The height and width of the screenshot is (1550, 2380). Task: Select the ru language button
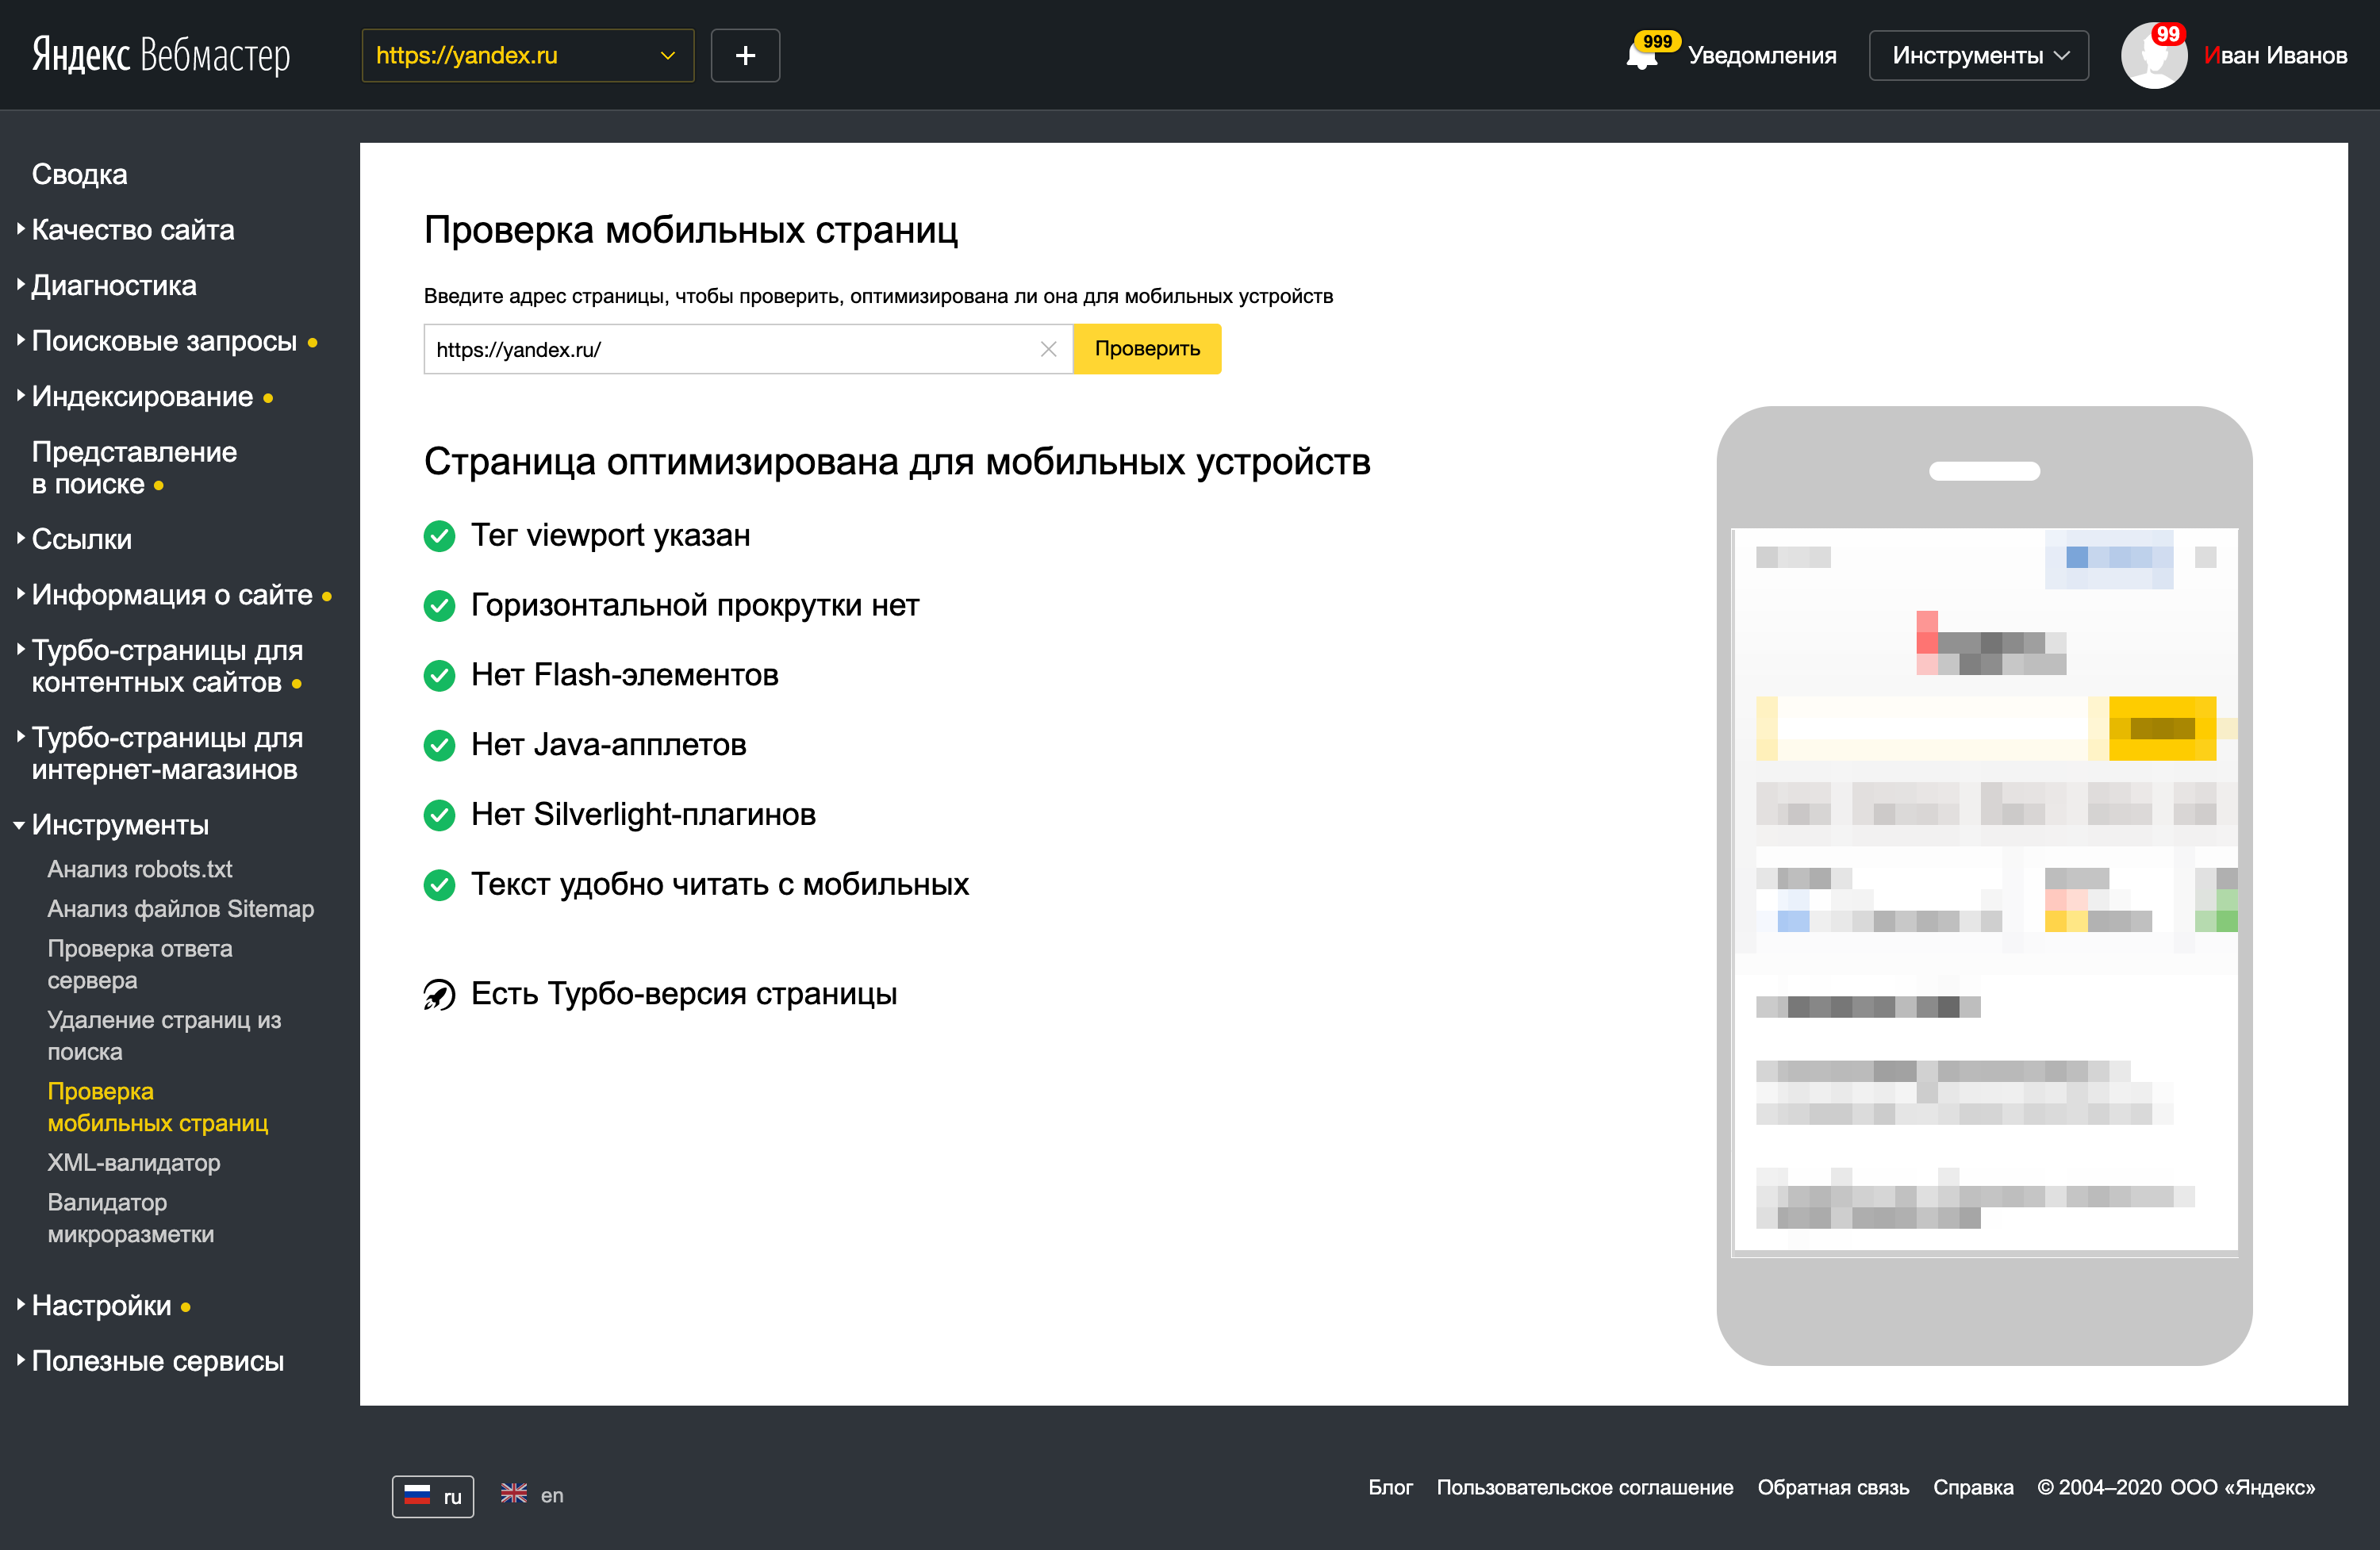pyautogui.click(x=433, y=1497)
